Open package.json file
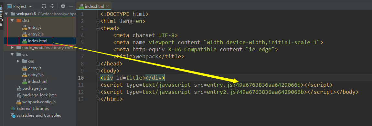This screenshot has width=372, height=126. [x=35, y=88]
